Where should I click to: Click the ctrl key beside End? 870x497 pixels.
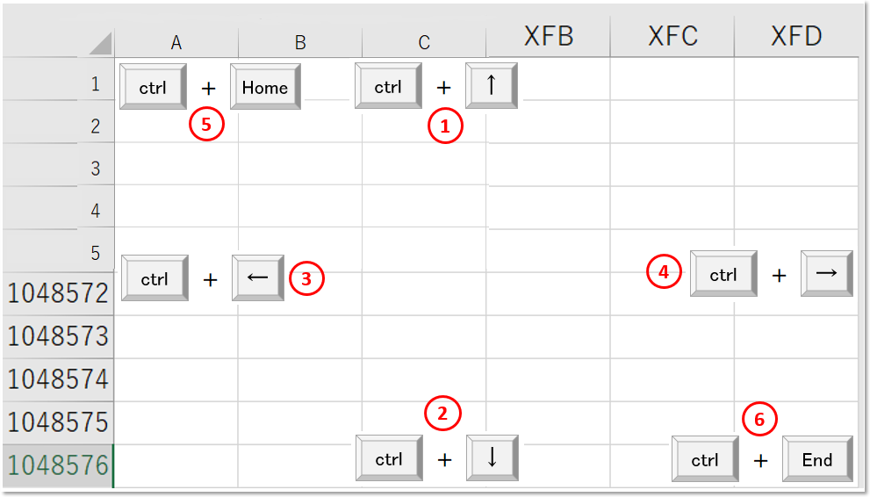pos(705,458)
